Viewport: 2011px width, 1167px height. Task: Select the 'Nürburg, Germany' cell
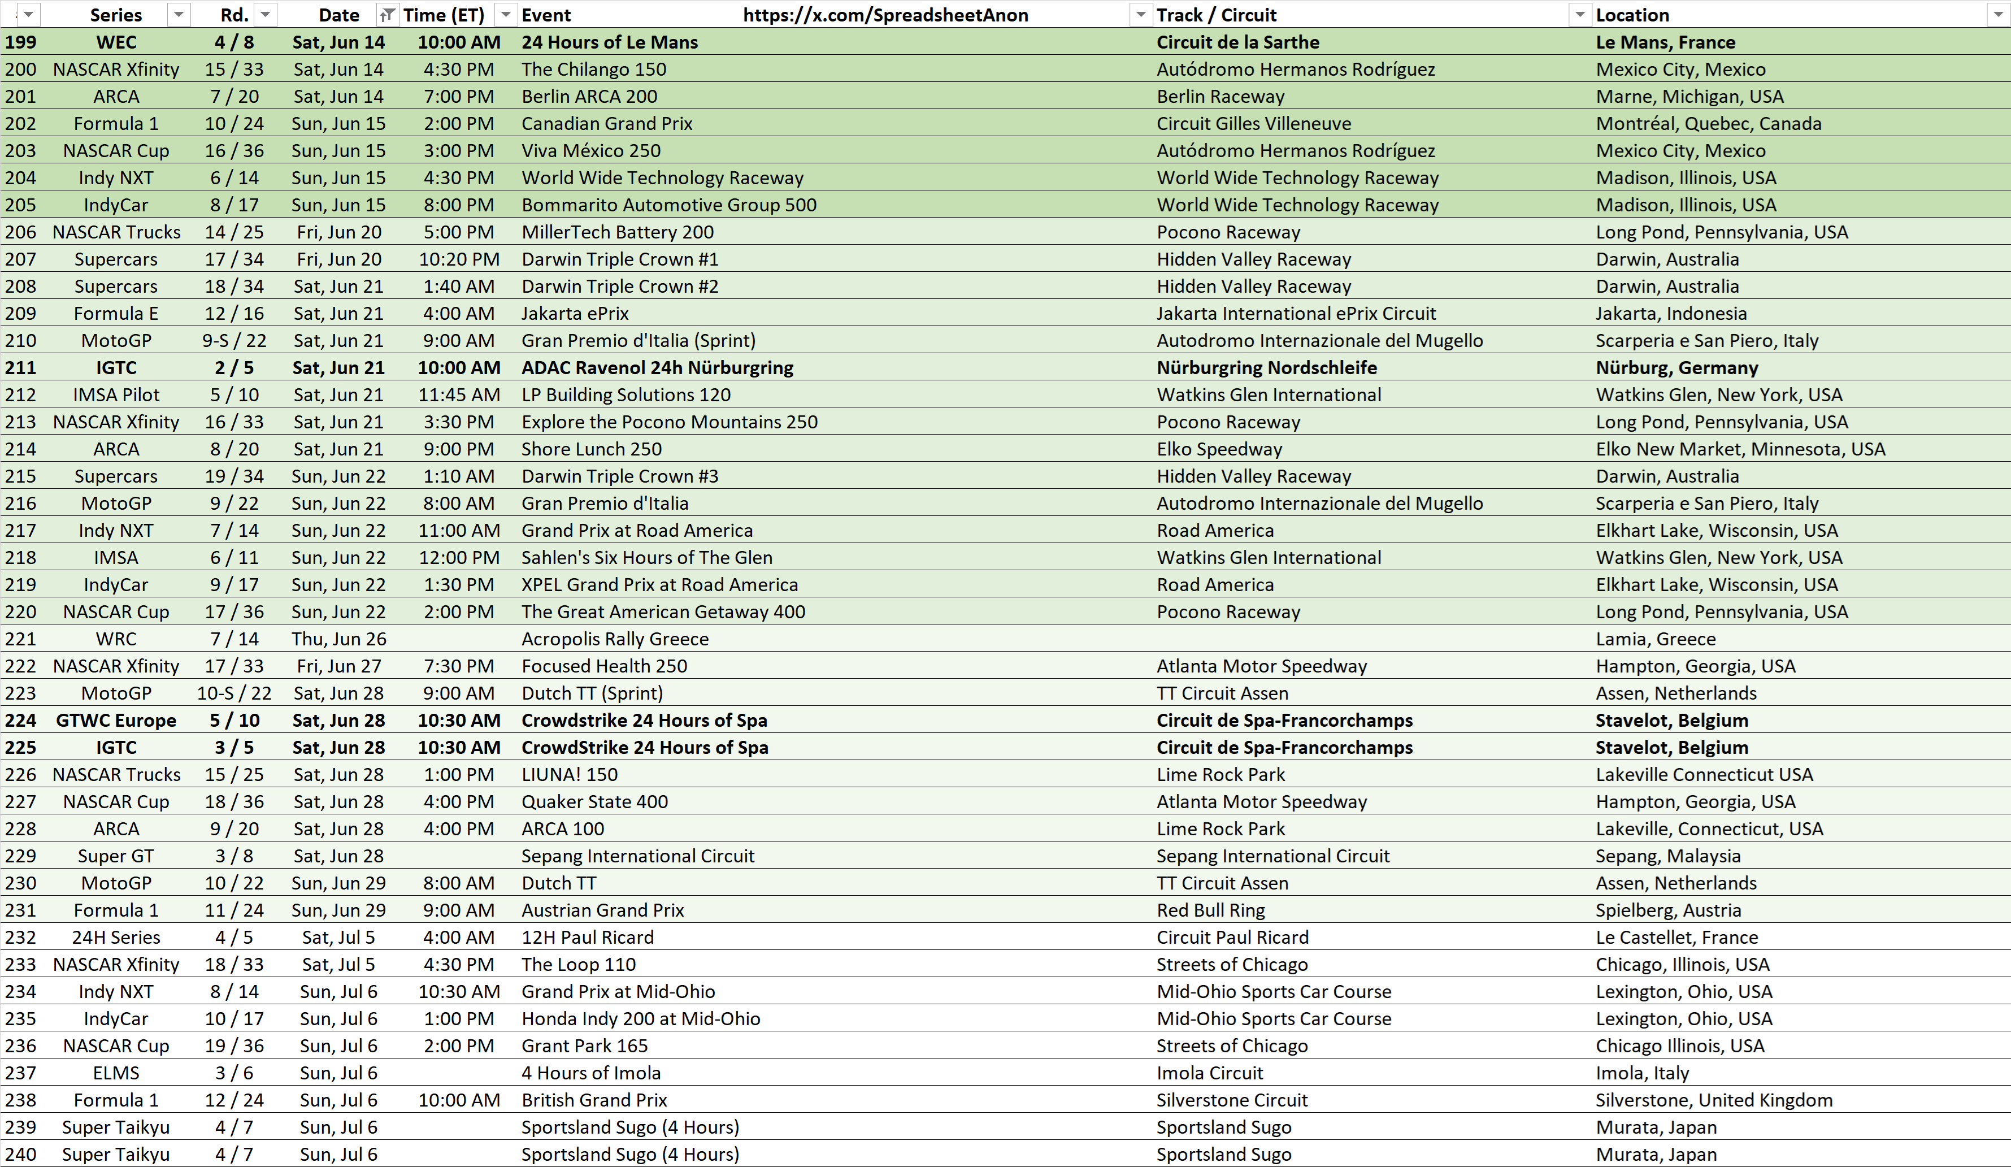1676,368
